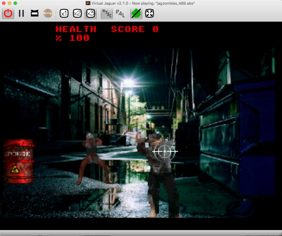
Task: Shoot the zombie under the crosshair
Action: point(165,151)
